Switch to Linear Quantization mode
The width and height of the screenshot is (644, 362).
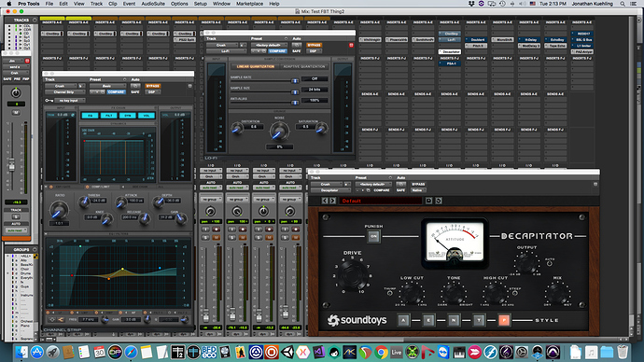[x=256, y=66]
